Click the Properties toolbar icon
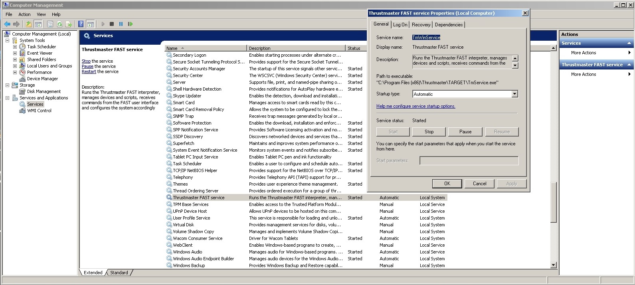Screen dimensions: 635x285 coord(50,24)
